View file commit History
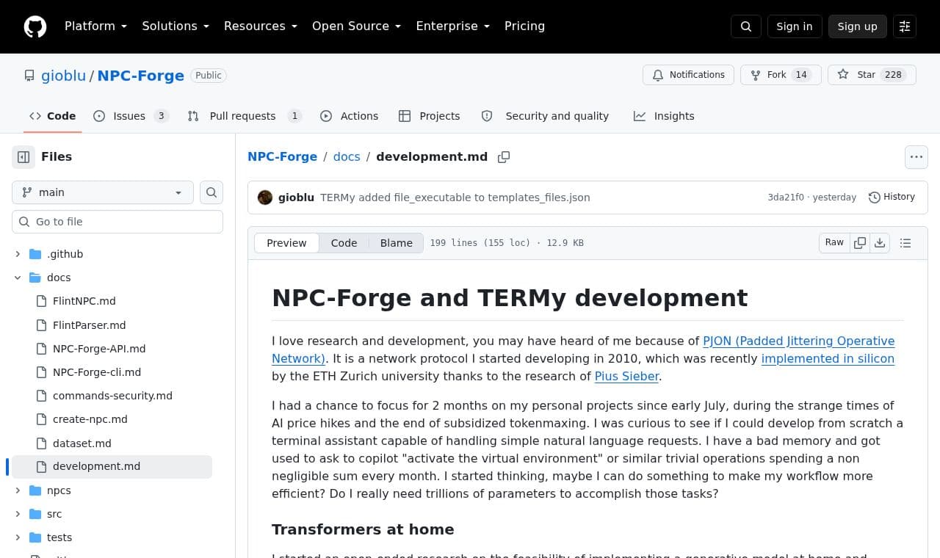 pos(892,197)
